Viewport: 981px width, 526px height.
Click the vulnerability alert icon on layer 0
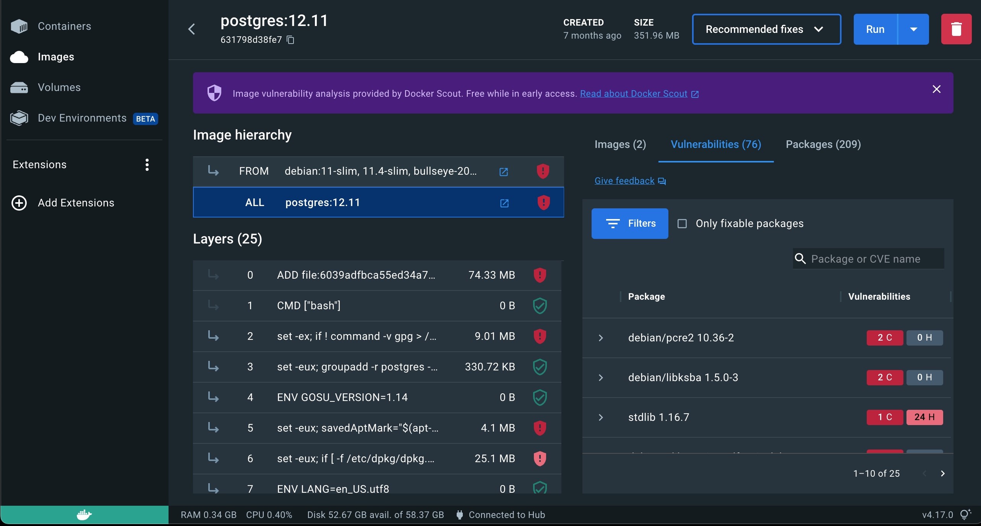coord(540,275)
